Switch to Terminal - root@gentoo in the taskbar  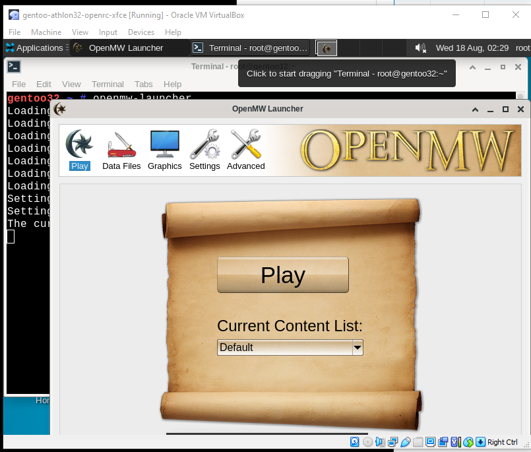point(251,48)
